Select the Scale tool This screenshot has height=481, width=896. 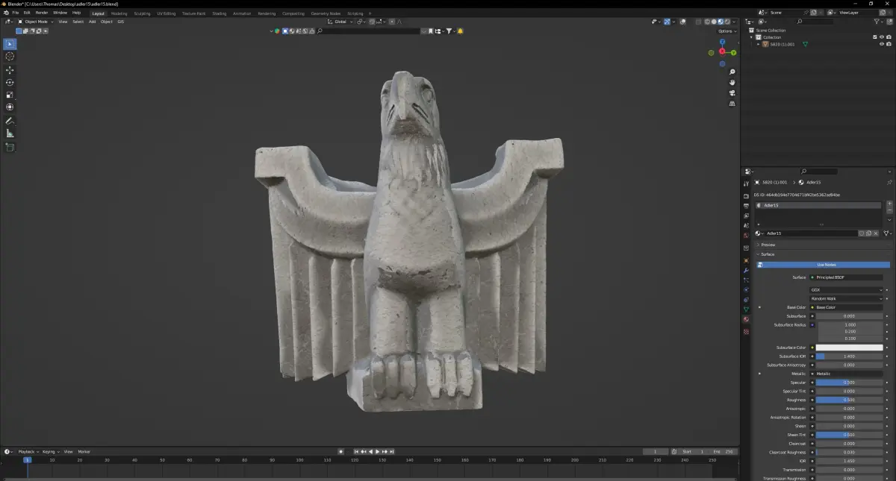pos(10,95)
